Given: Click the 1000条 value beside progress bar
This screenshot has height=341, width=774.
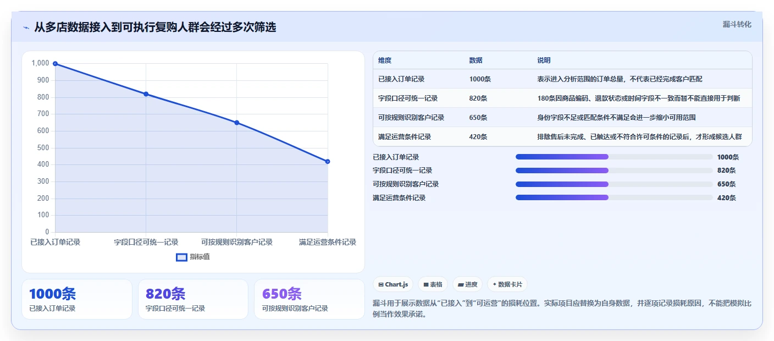Looking at the screenshot, I should [728, 157].
